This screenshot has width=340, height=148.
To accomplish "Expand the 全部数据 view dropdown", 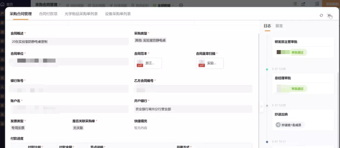I will 173,5.
